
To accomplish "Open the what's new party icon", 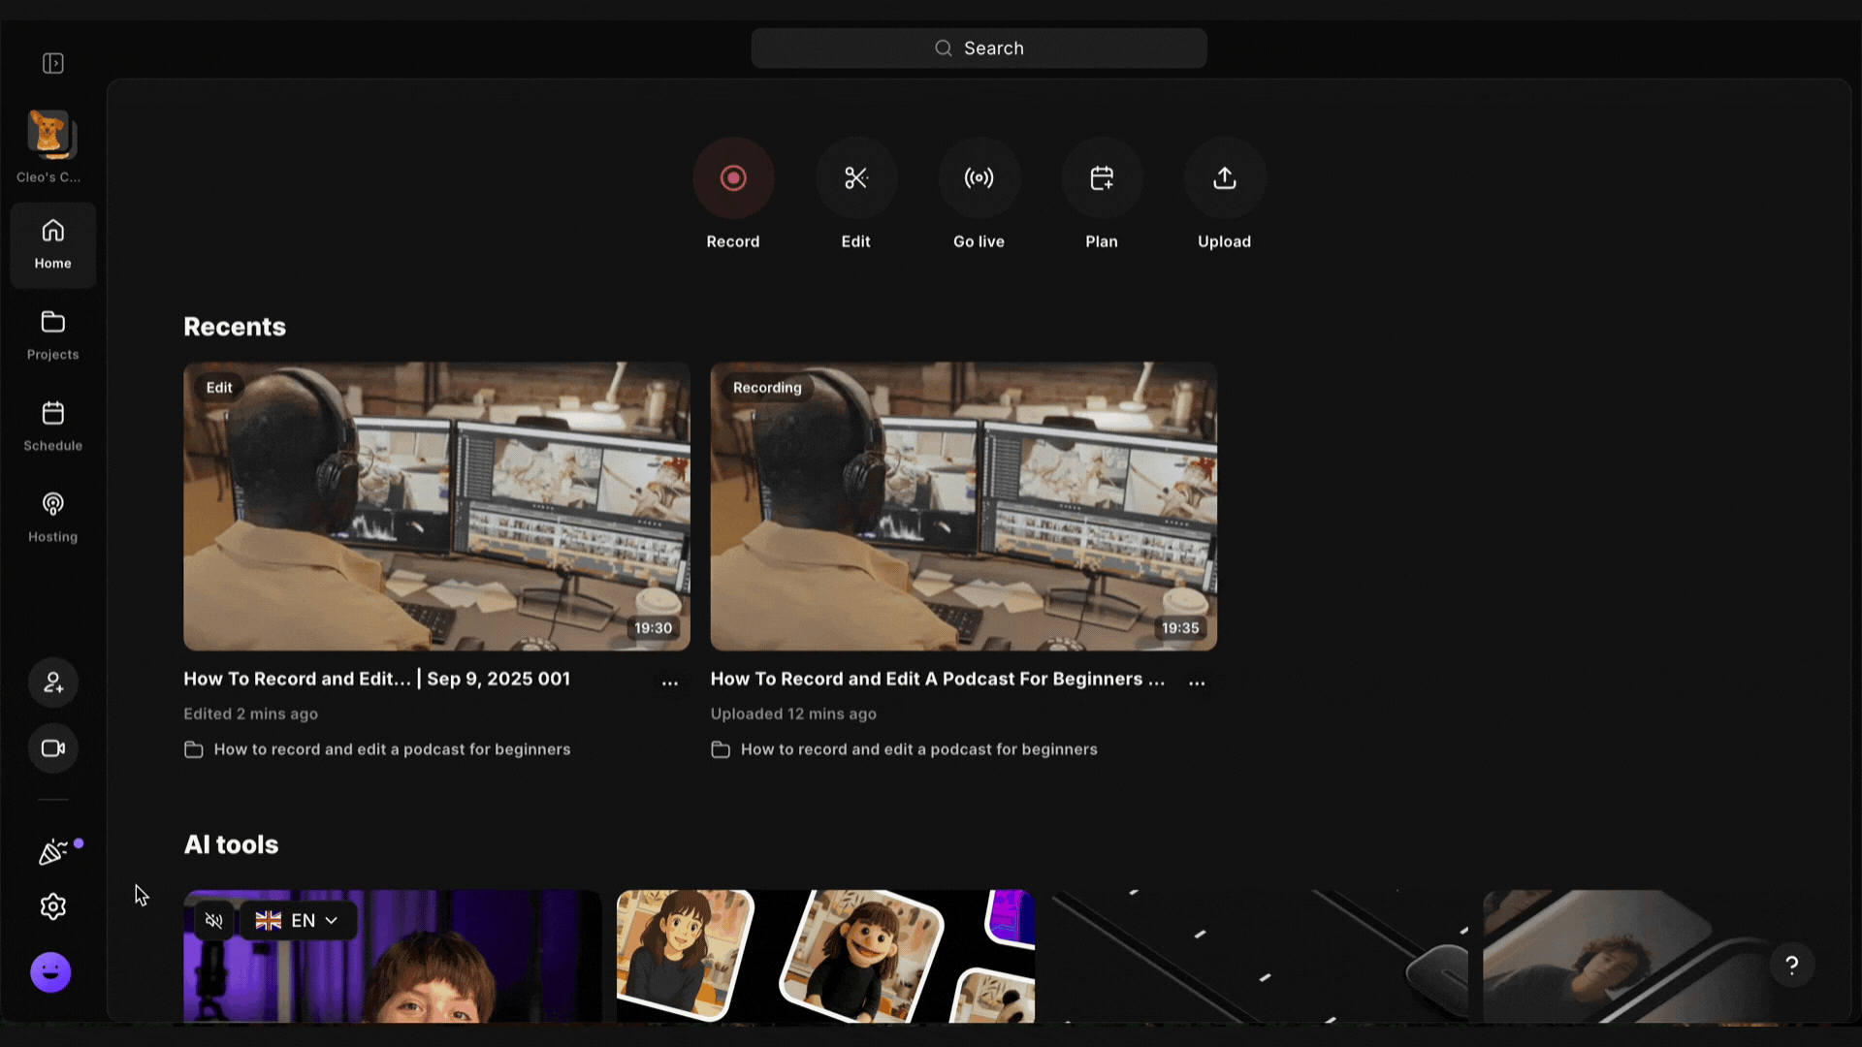I will point(53,852).
